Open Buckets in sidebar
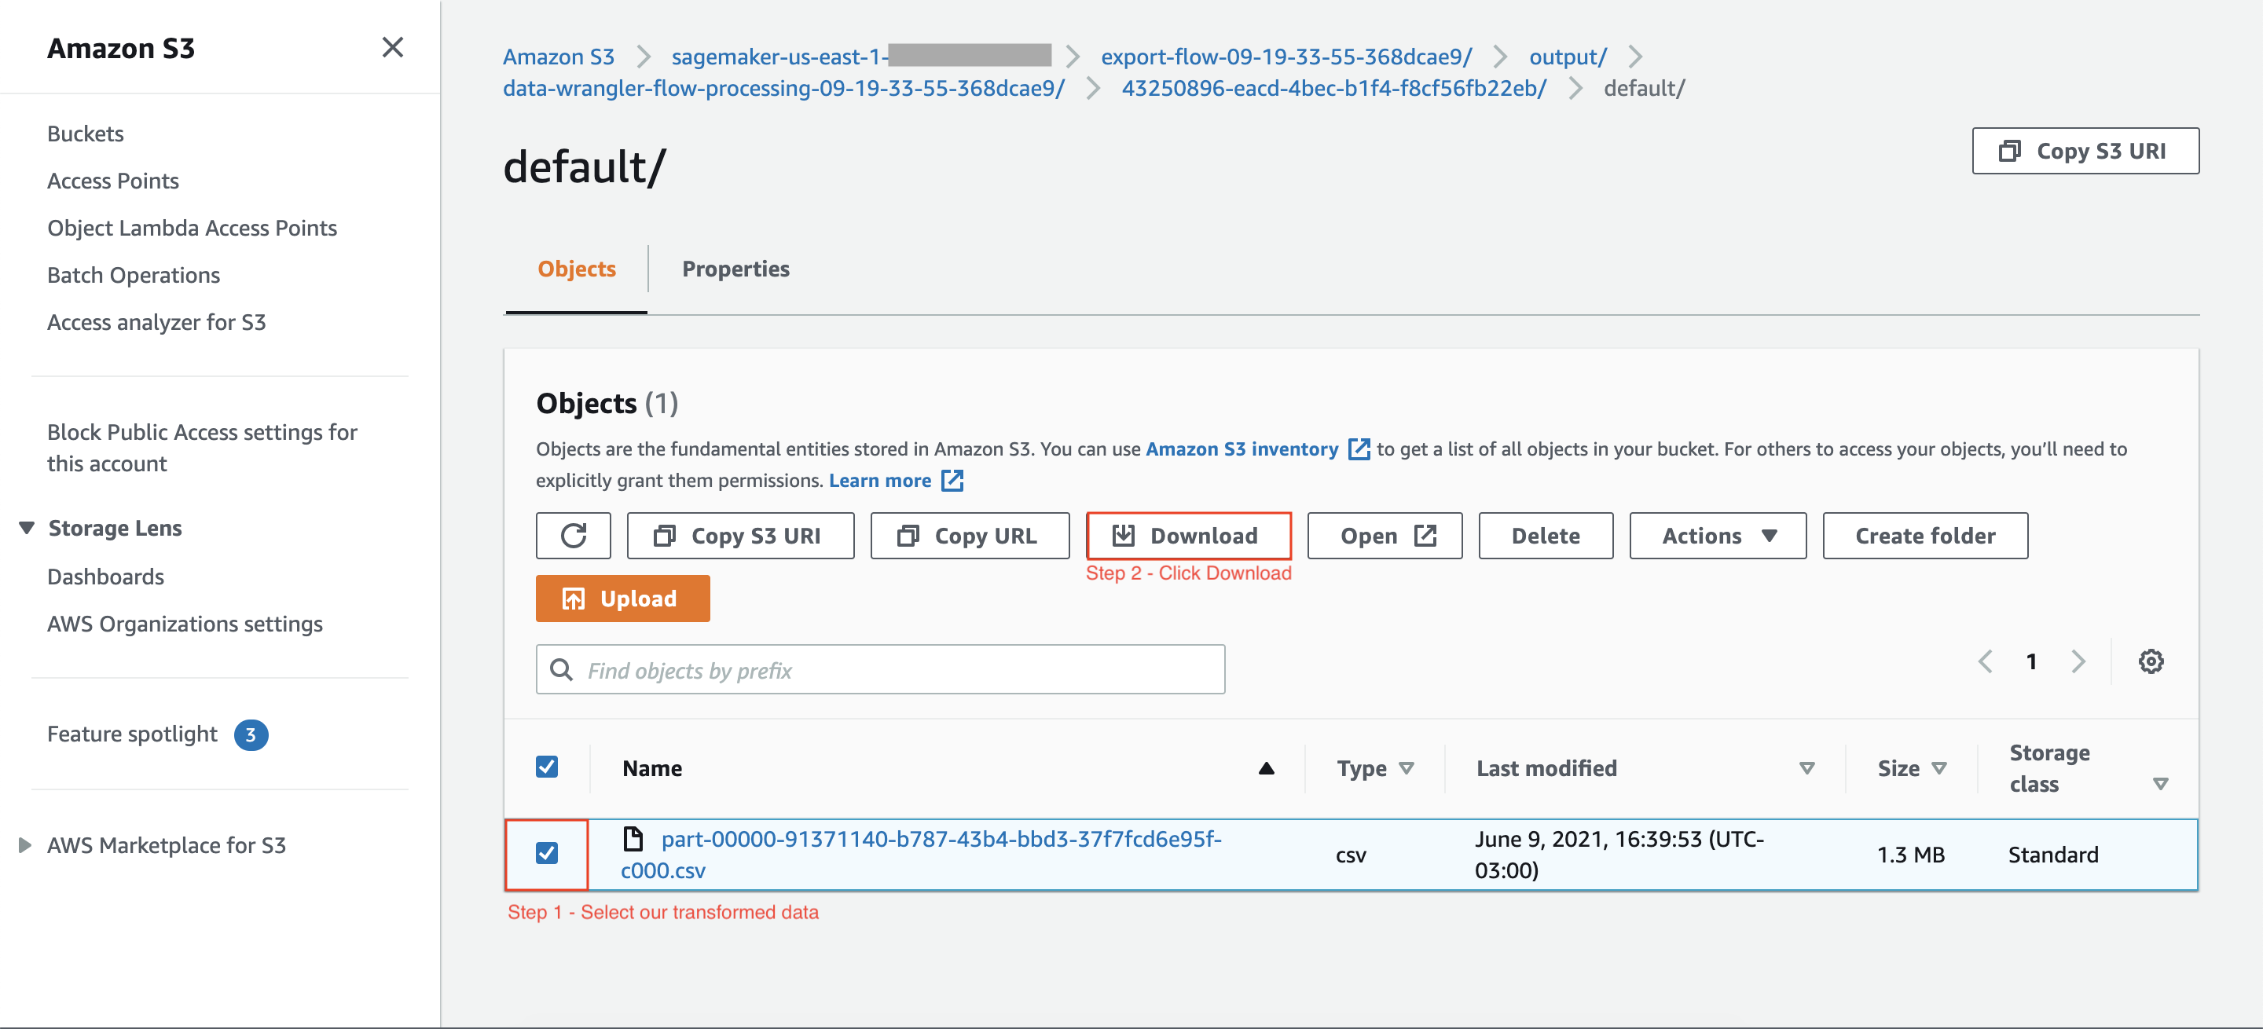The image size is (2263, 1029). tap(85, 134)
